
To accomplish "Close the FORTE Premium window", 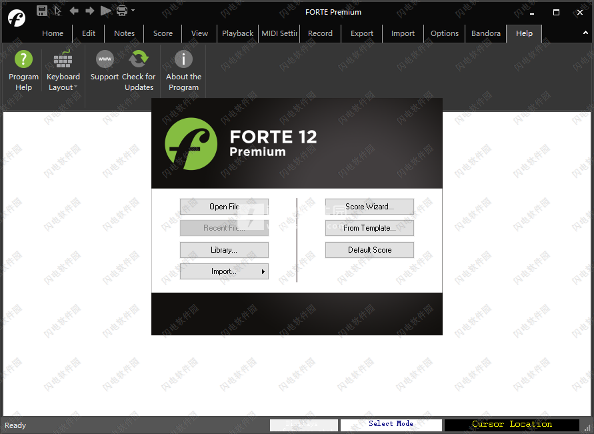I will (580, 13).
